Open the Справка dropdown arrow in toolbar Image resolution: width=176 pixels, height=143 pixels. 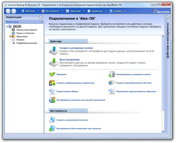125,11
